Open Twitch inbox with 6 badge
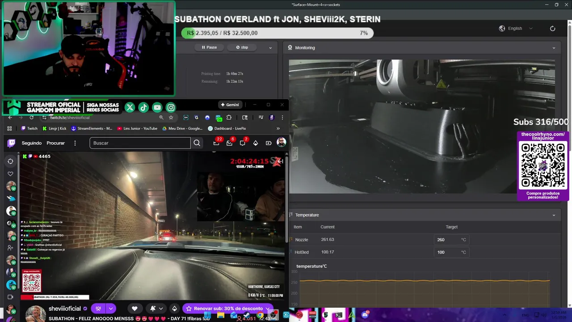 tap(230, 143)
